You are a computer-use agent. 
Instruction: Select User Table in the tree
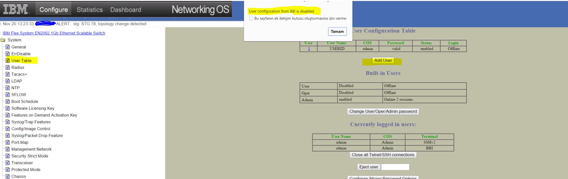[x=21, y=61]
